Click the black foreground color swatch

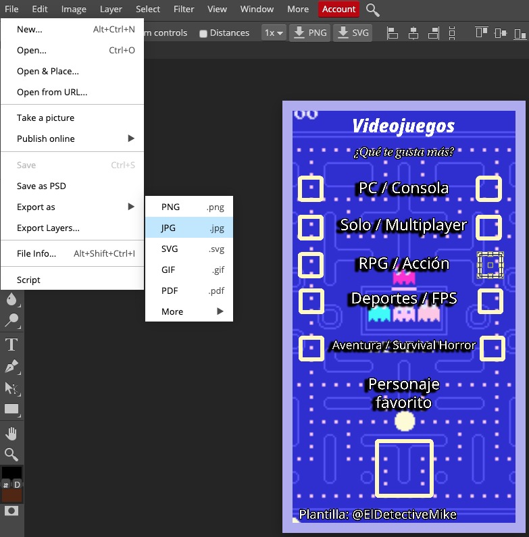tap(11, 473)
